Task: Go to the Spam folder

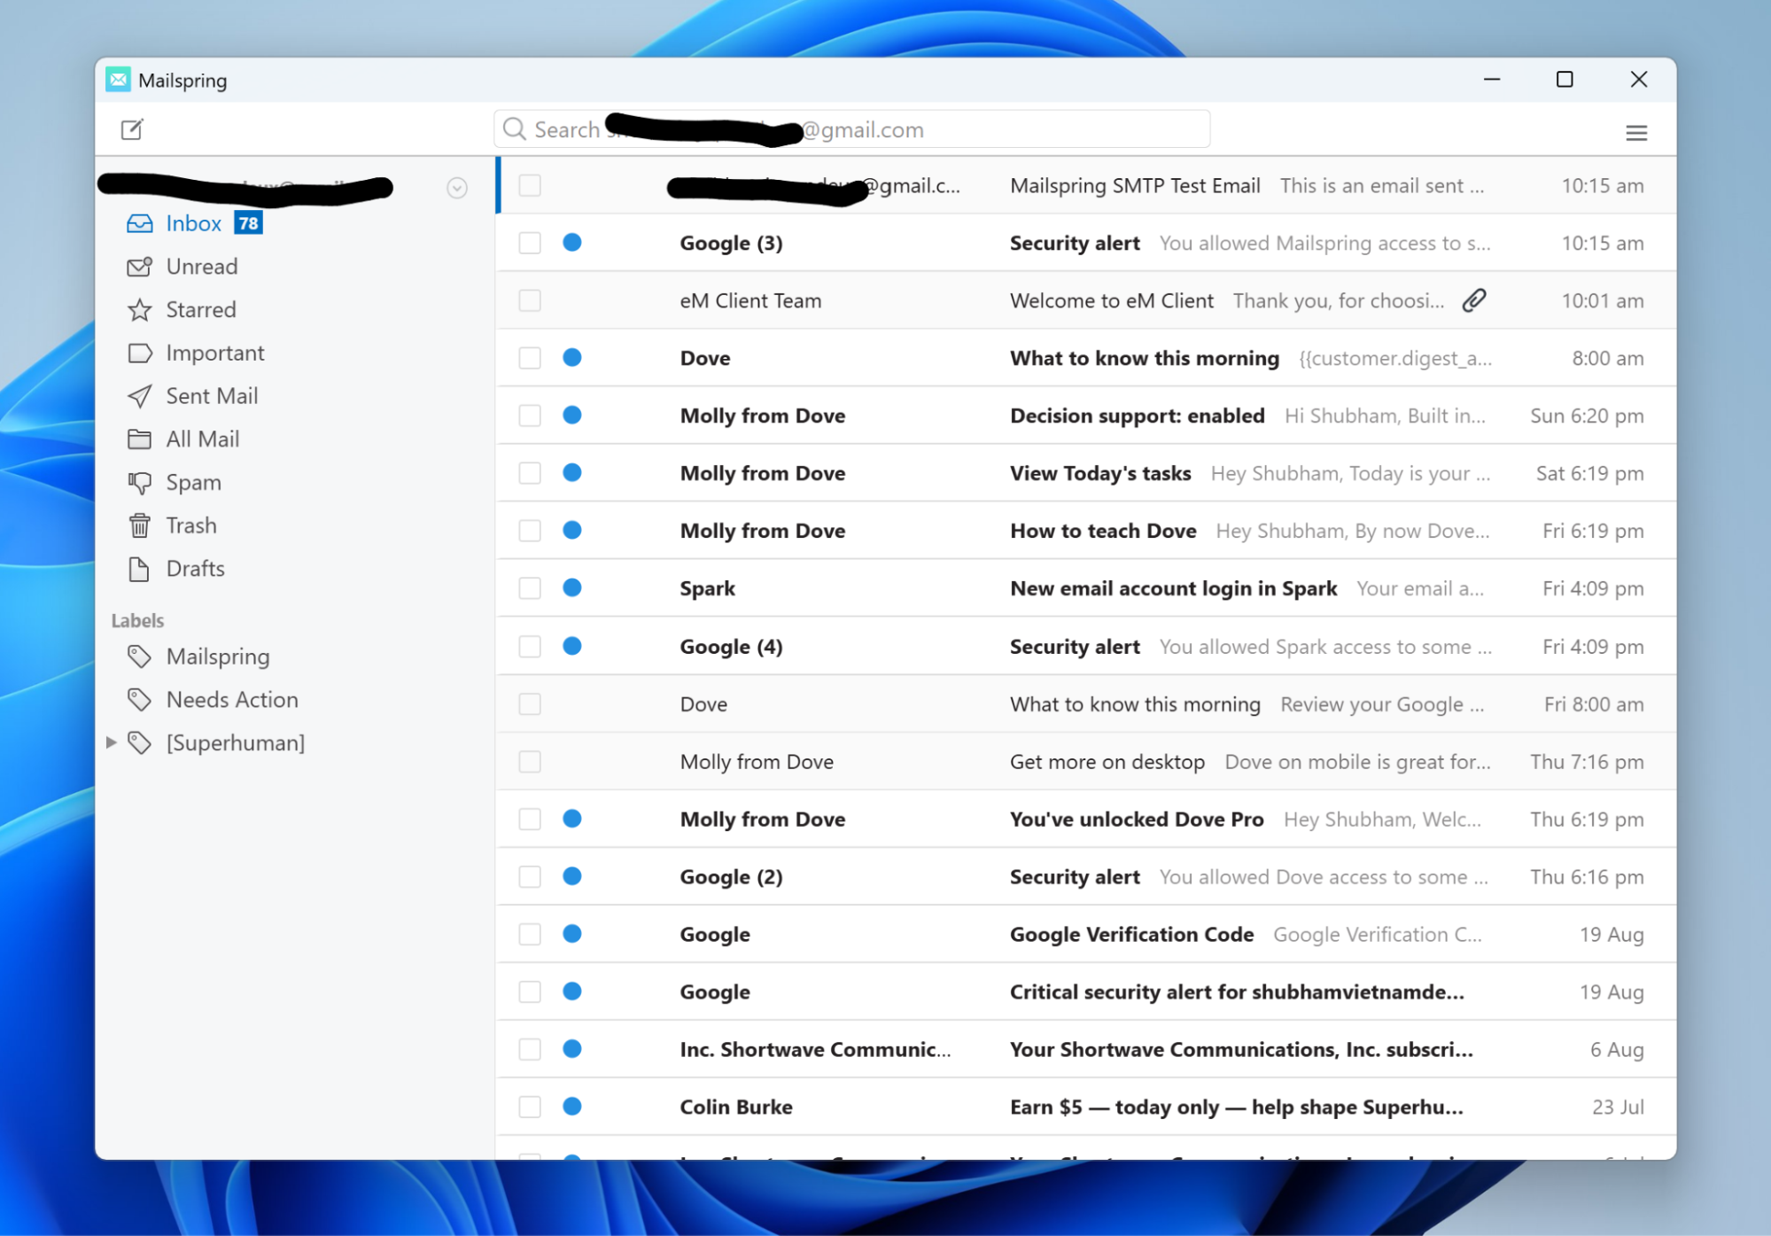Action: pyautogui.click(x=194, y=483)
